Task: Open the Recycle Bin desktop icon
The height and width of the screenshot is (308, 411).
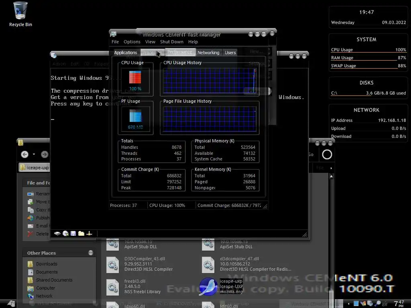Action: click(20, 14)
